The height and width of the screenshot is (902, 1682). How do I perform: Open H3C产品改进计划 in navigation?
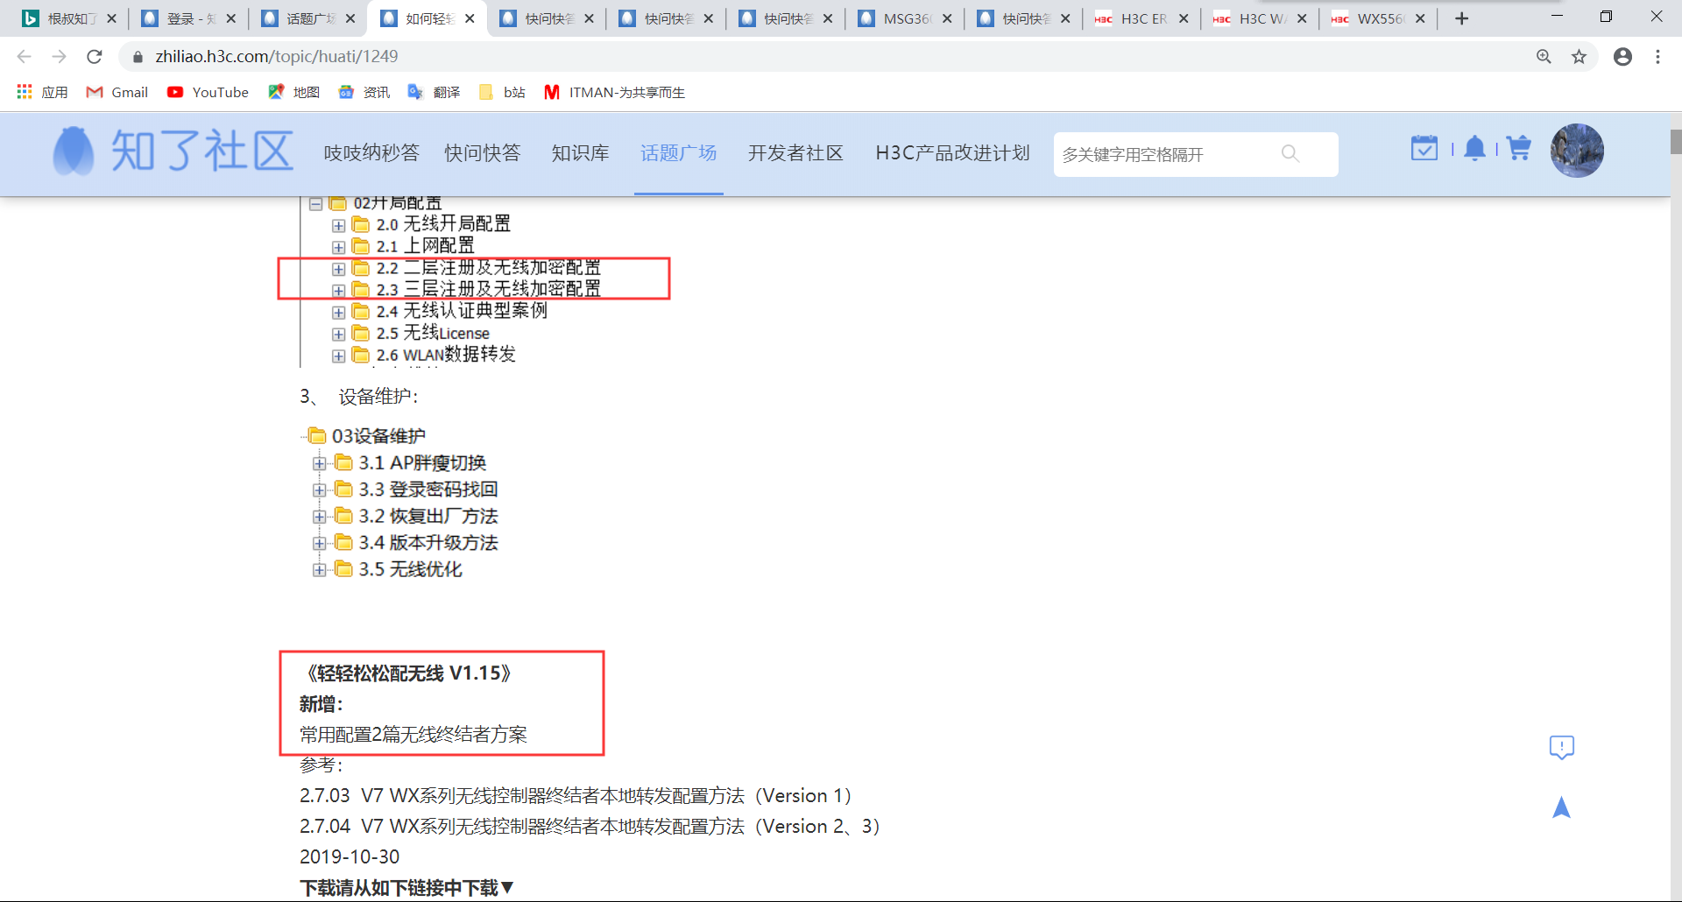(953, 153)
